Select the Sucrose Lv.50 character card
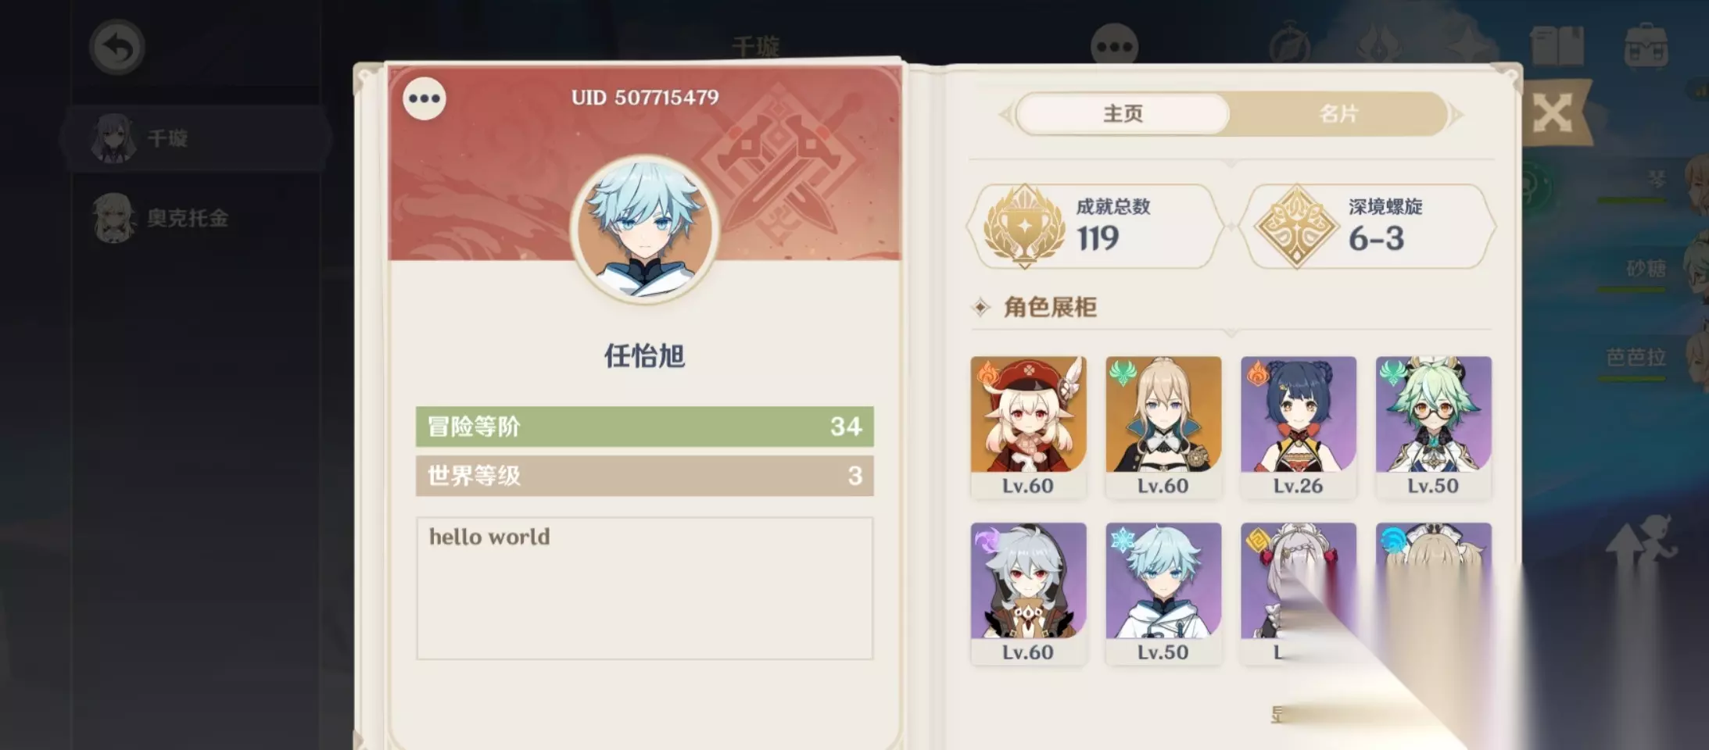 pyautogui.click(x=1434, y=427)
